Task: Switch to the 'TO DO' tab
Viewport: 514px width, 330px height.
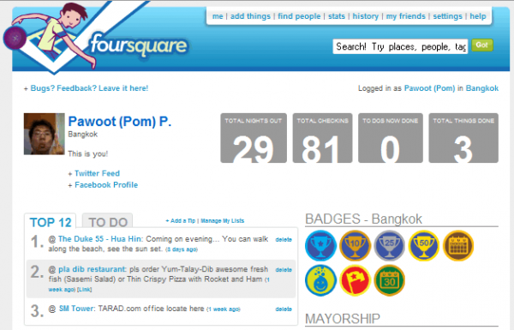Action: coord(108,221)
